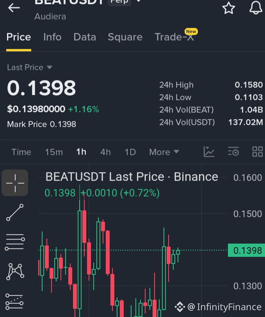Click the Perp contract badge
Screen dimensions: 265x317
(x=119, y=2)
